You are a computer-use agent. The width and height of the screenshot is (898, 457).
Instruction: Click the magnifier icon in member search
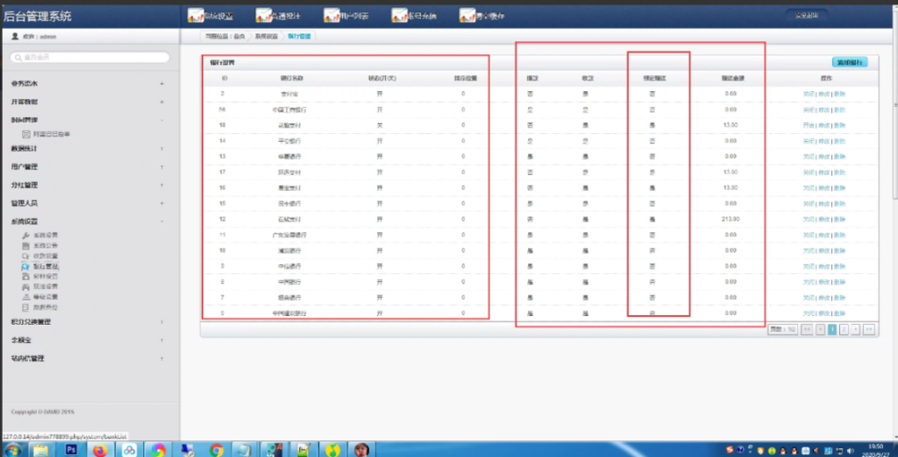[x=18, y=57]
